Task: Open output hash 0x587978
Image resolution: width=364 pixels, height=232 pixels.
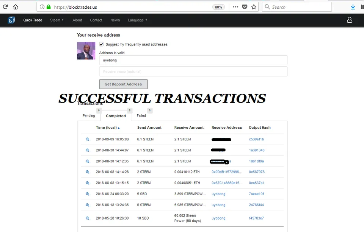Action: click(x=257, y=172)
